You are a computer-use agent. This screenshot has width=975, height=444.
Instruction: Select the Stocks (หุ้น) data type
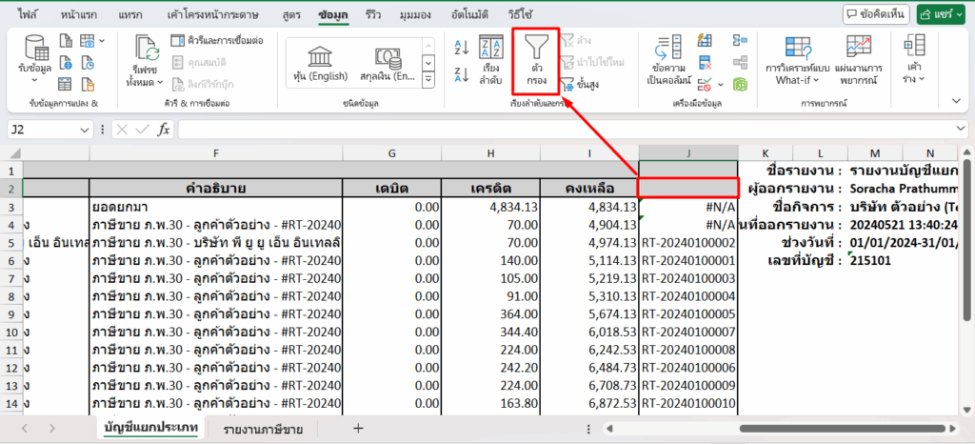coord(319,62)
